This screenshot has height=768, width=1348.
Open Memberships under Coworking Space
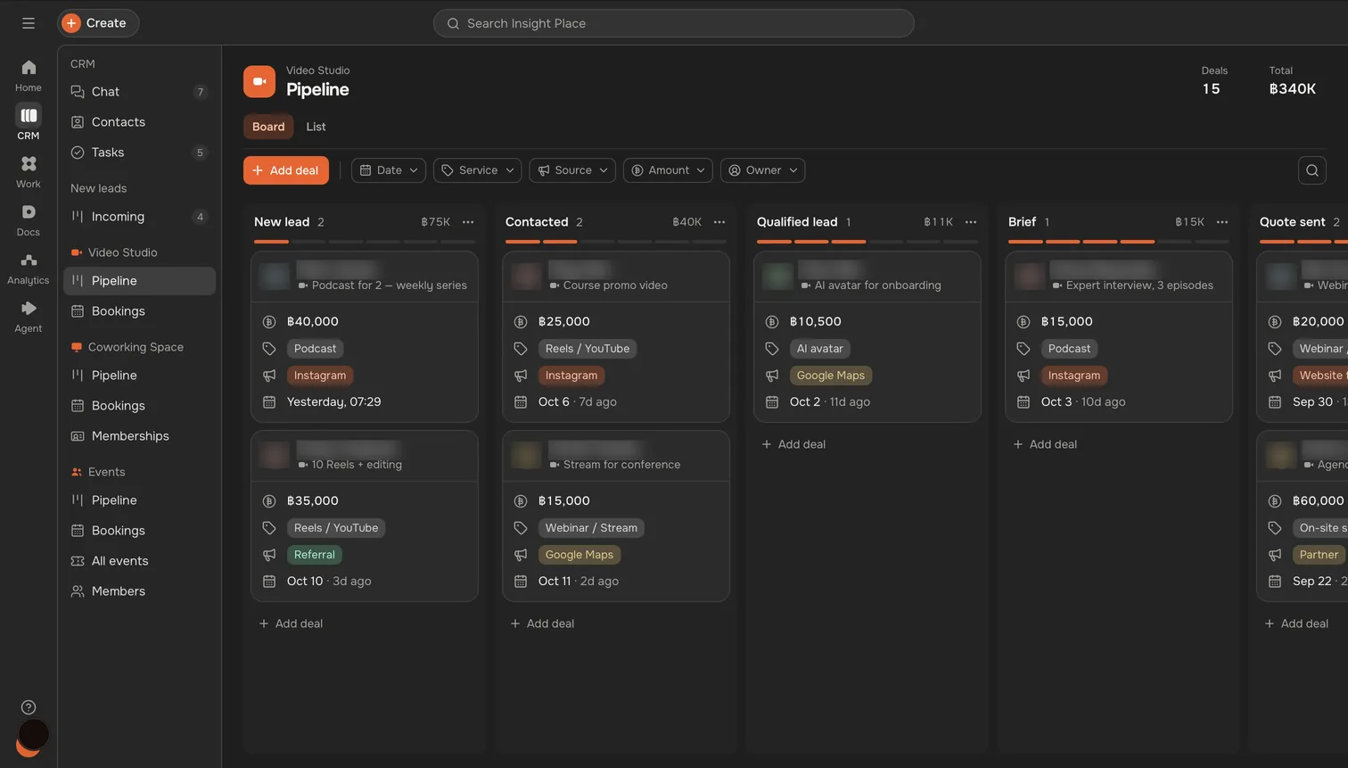pyautogui.click(x=139, y=436)
